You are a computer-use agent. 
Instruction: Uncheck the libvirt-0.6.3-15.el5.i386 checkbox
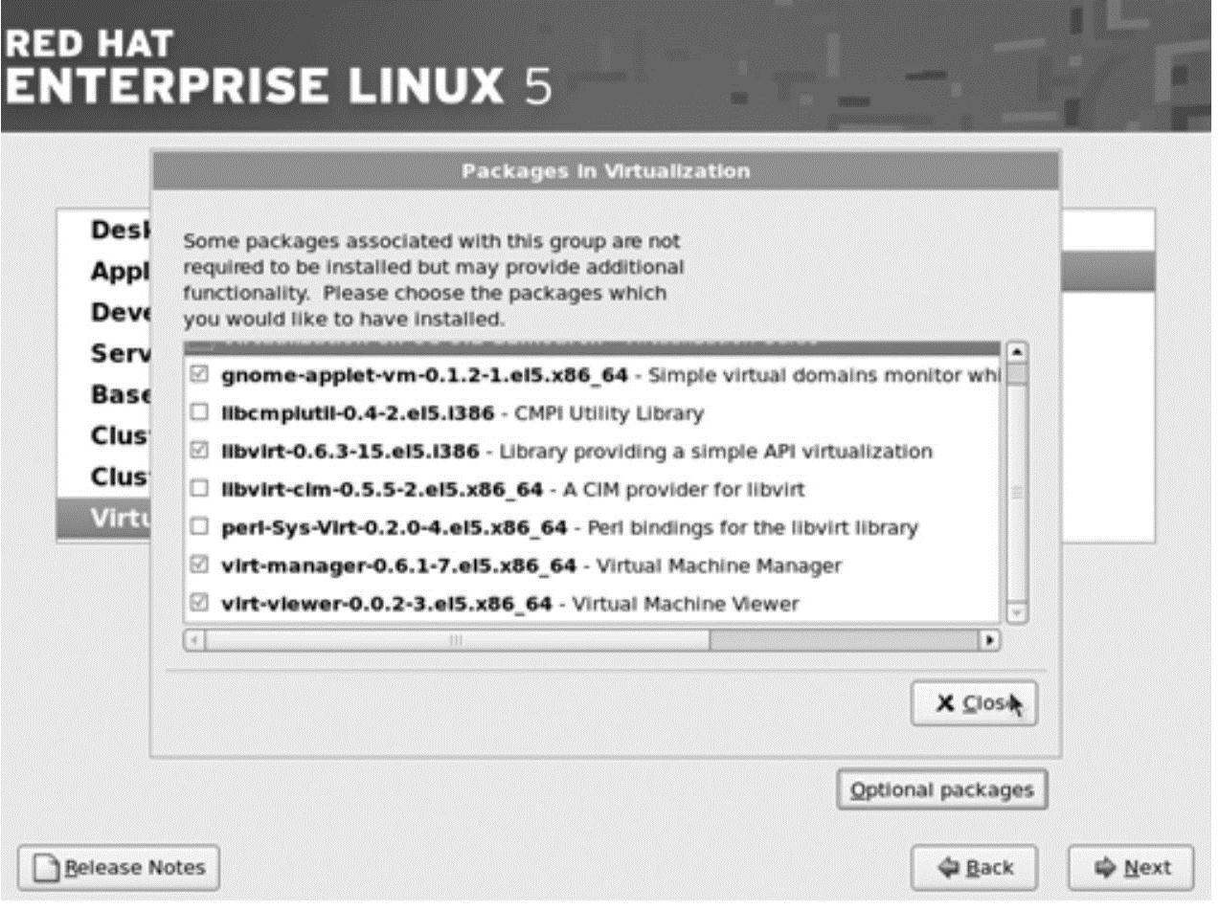click(199, 451)
